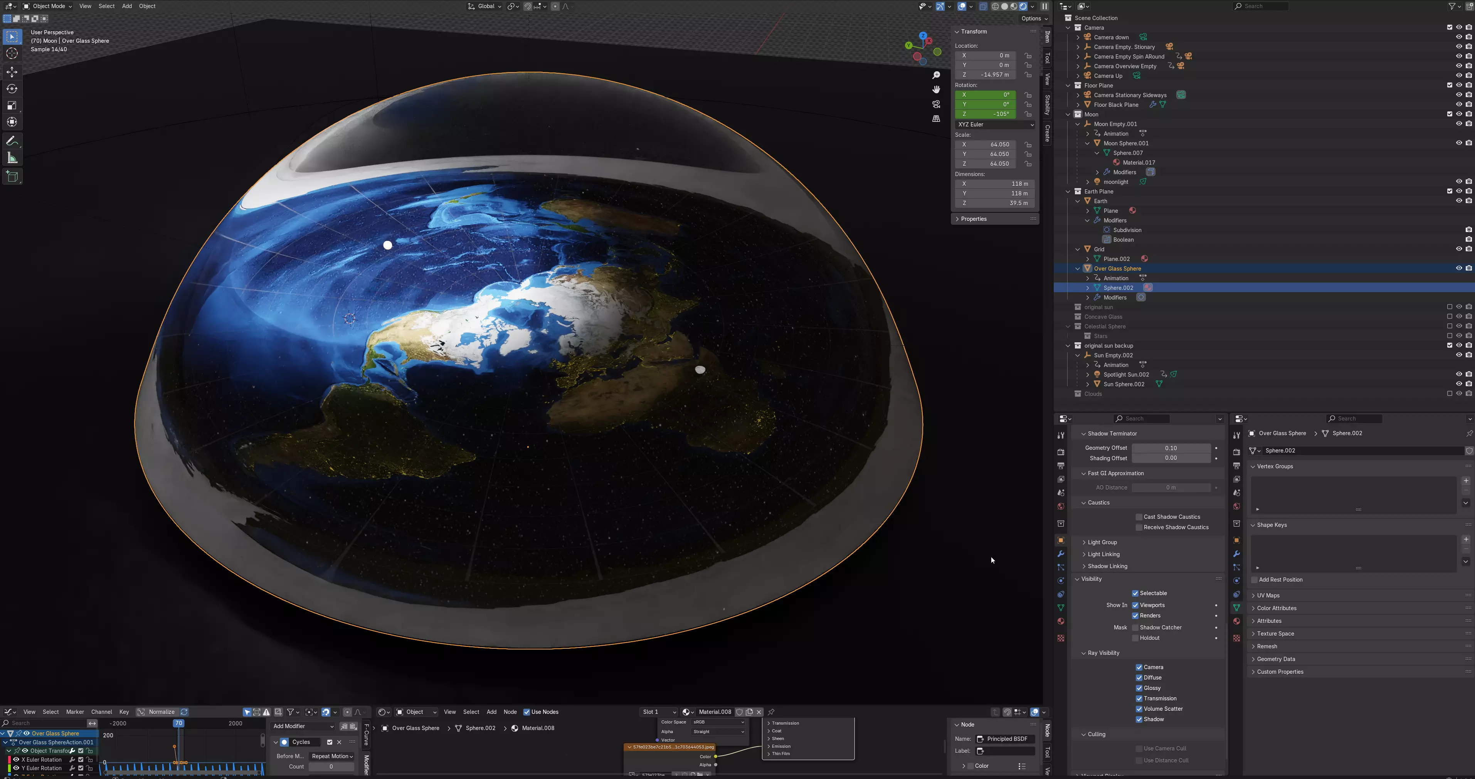Viewport: 1475px width, 779px height.
Task: Select the Measure tool
Action: coord(12,158)
